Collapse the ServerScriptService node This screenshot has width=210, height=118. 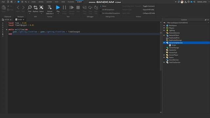tap(164, 43)
